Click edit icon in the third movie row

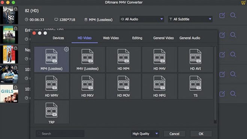(222, 55)
